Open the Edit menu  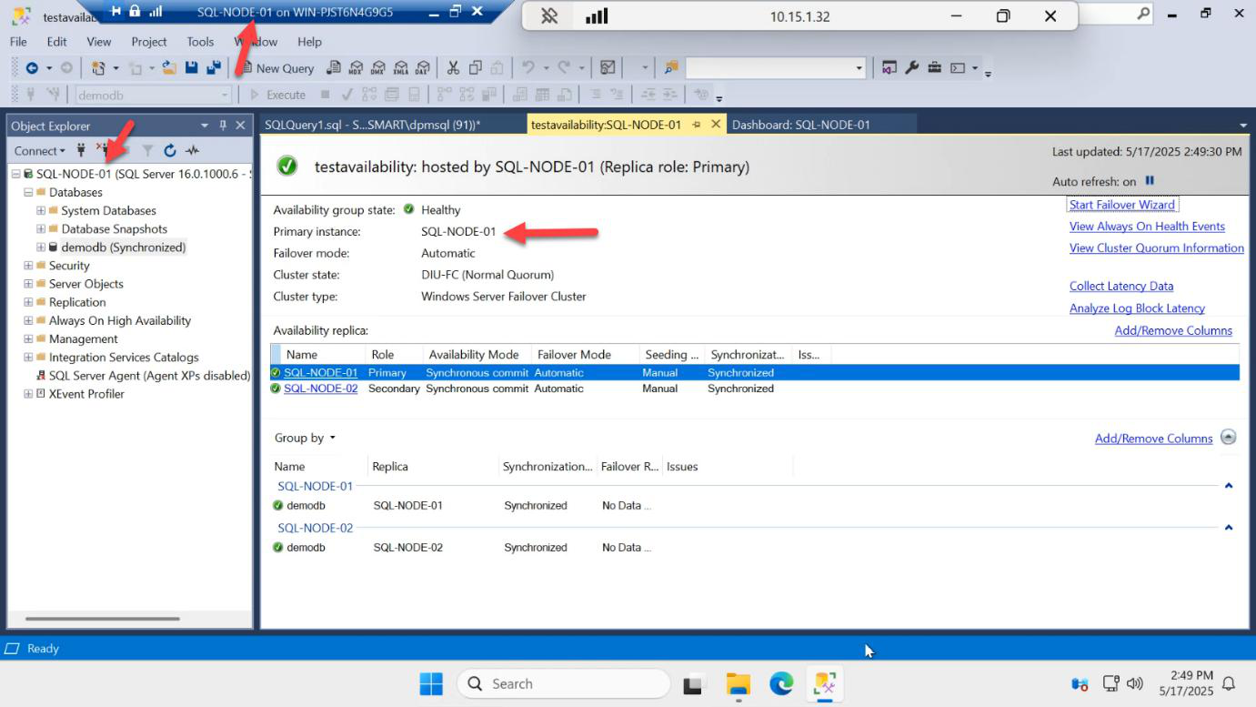(x=56, y=42)
